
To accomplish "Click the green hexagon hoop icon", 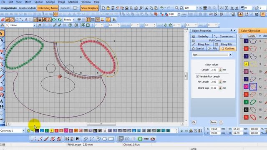I will pyautogui.click(x=54, y=20).
